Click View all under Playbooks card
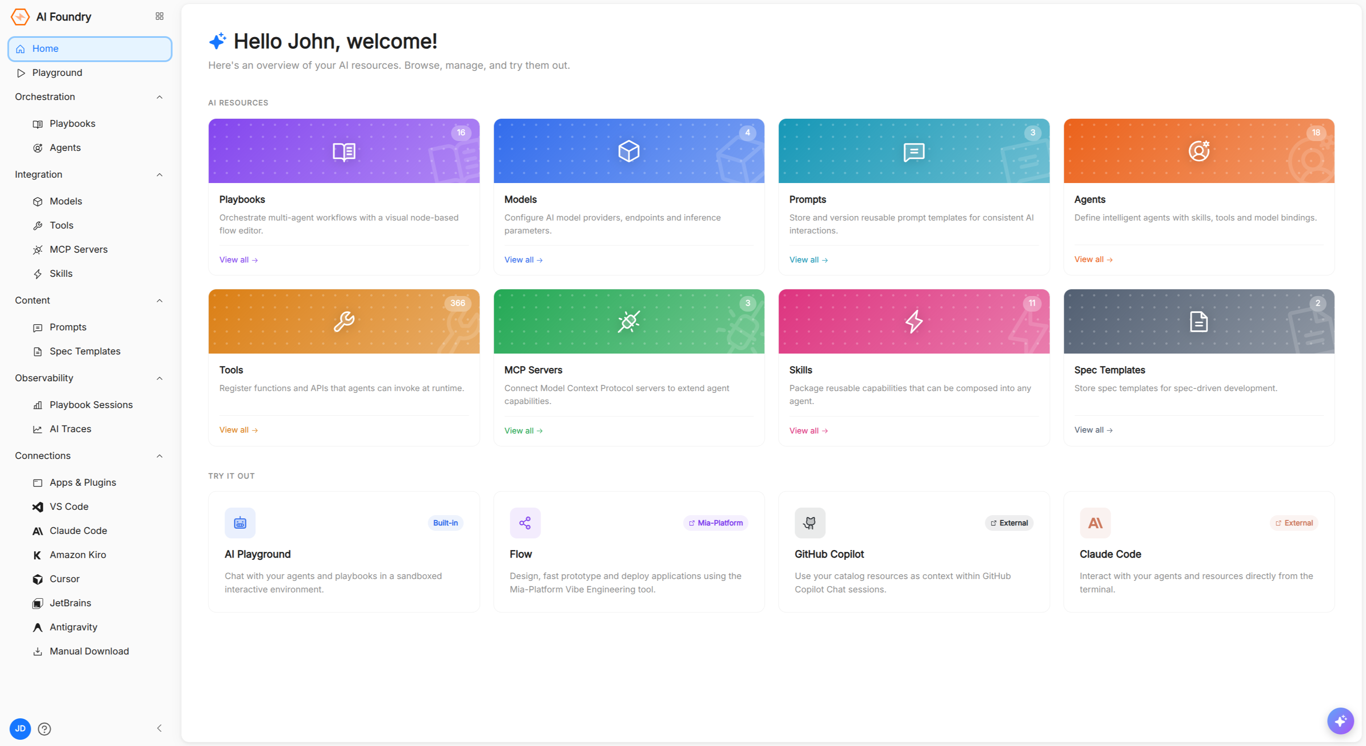1366x746 pixels. 239,260
